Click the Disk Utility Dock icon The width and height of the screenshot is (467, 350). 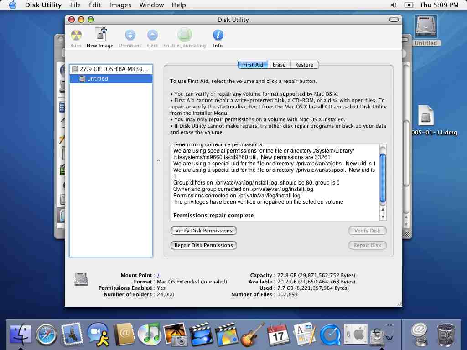click(382, 335)
